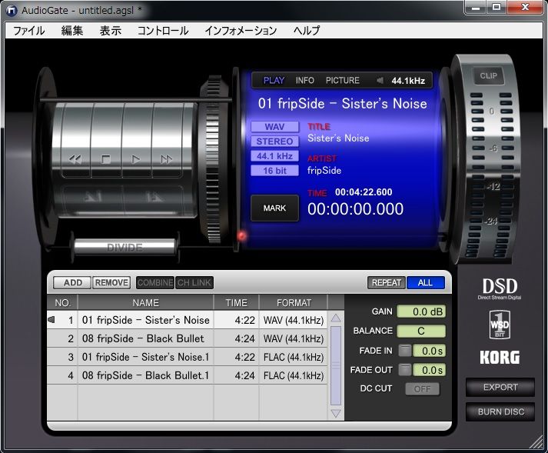The image size is (548, 453).
Task: Select track 1 '01 fripSide - Sister's Noise' row
Action: [188, 320]
